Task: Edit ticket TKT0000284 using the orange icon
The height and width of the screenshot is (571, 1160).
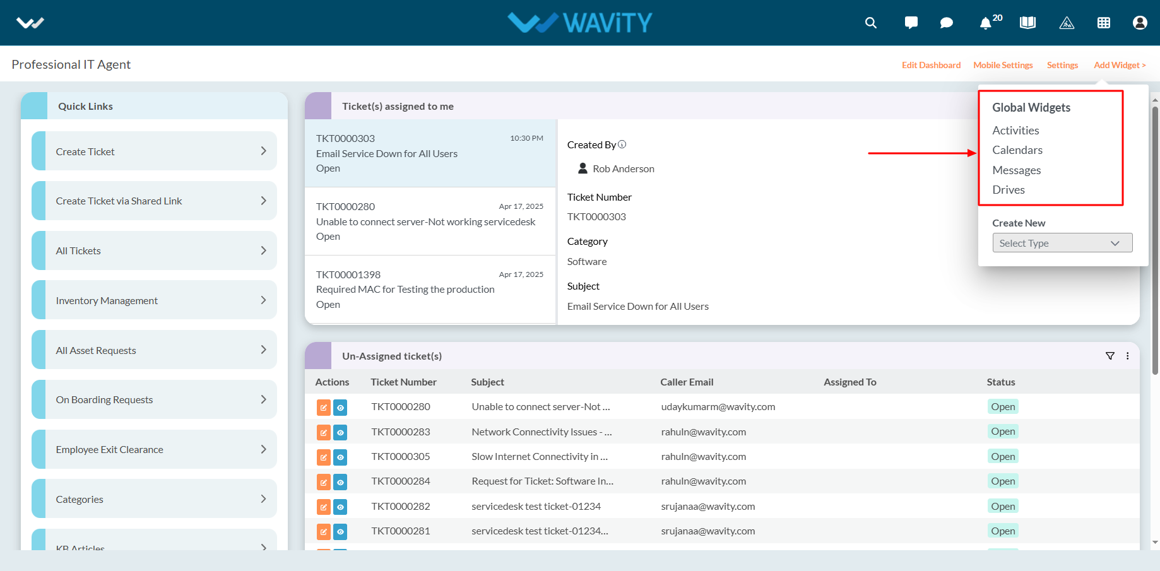Action: tap(323, 482)
